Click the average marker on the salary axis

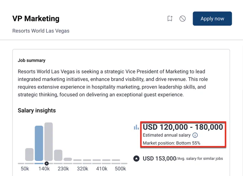46,163
